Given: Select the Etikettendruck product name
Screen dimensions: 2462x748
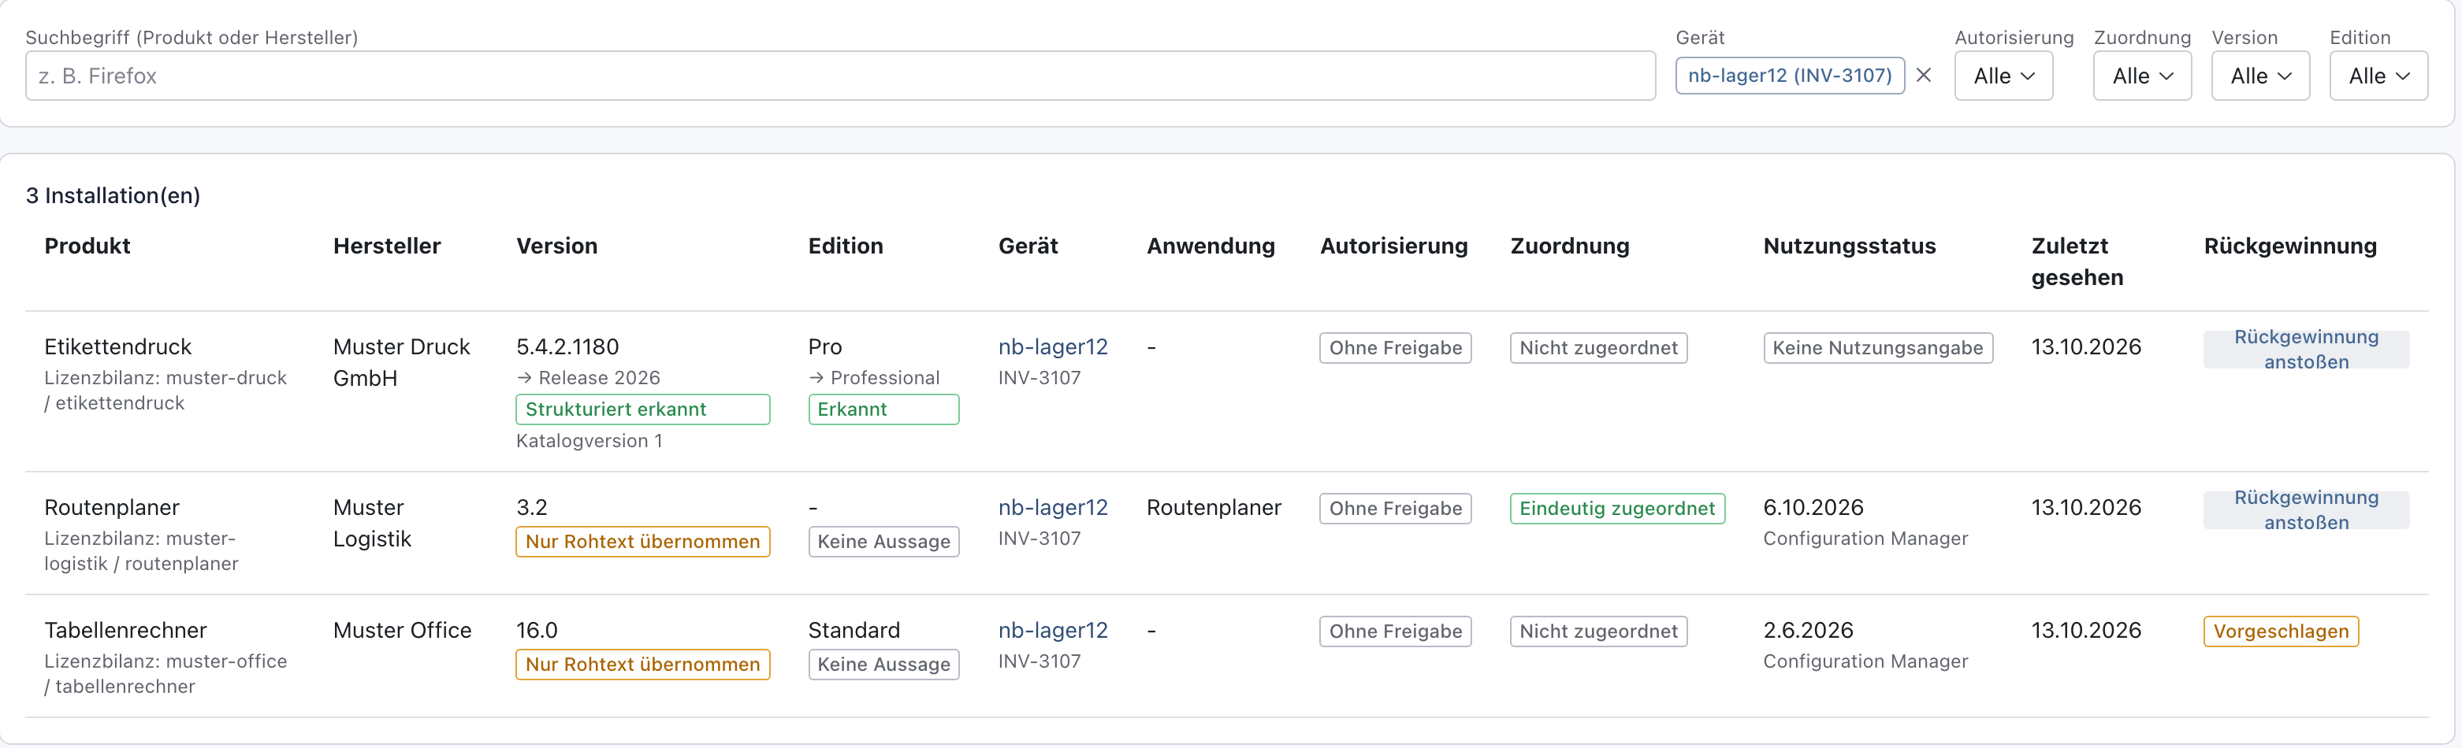Looking at the screenshot, I should coord(117,346).
